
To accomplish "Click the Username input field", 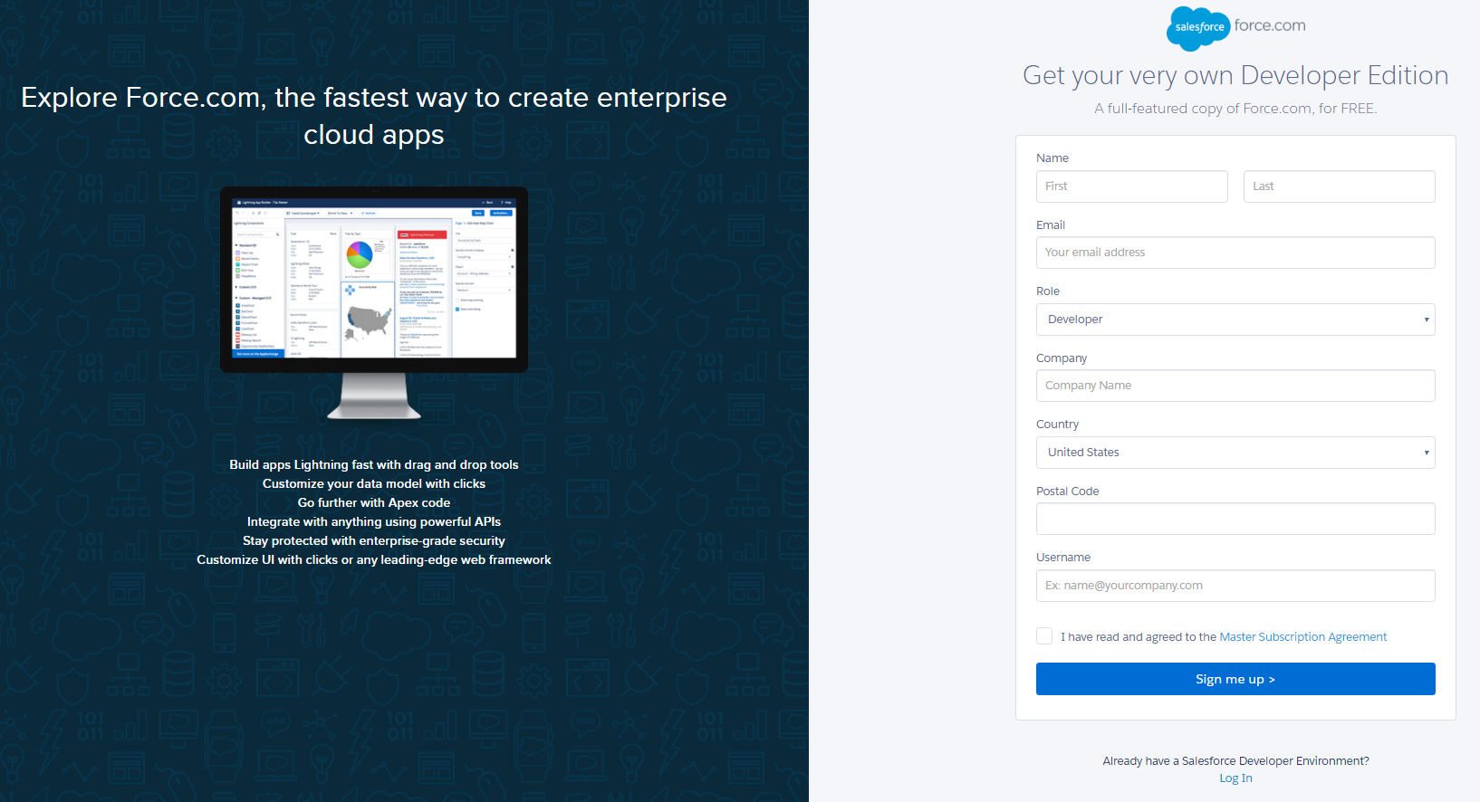I will 1235,586.
